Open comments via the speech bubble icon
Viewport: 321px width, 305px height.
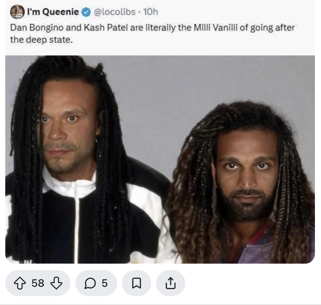point(90,283)
